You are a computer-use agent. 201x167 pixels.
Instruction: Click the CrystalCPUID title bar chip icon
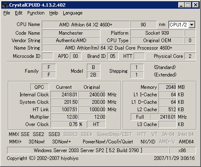coord(5,5)
